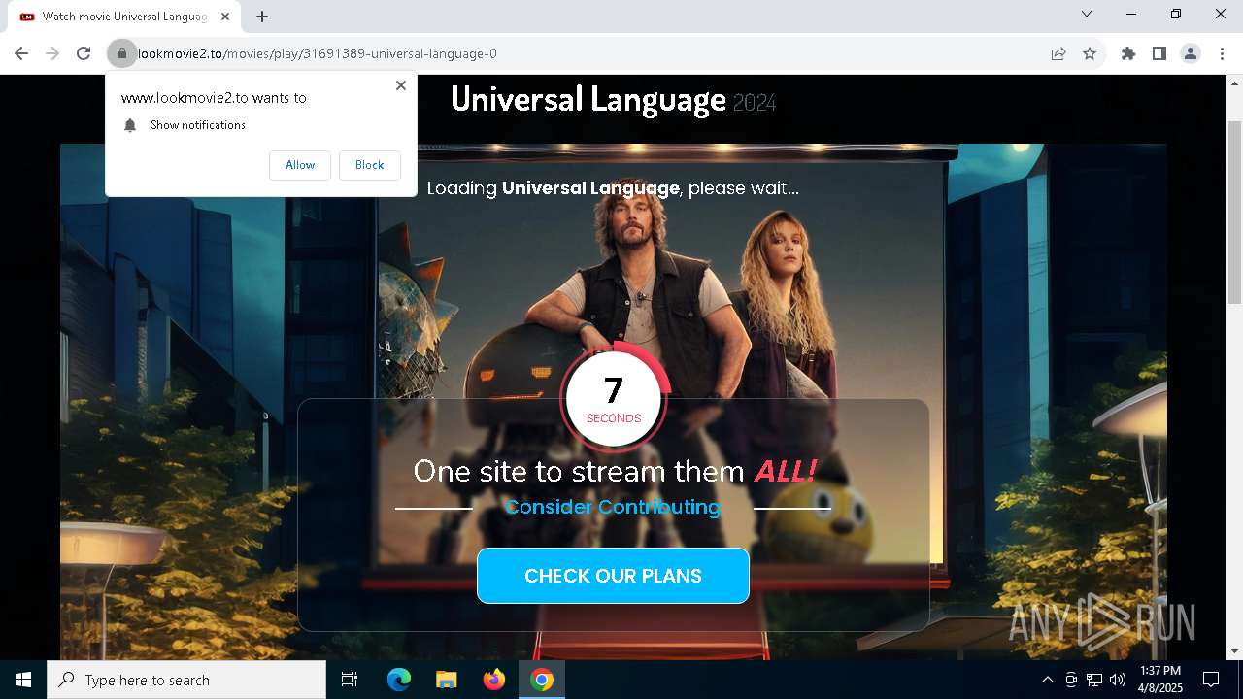Dismiss the notification permission popup

click(x=400, y=85)
